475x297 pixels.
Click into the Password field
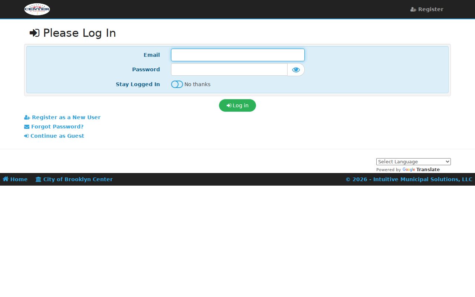(x=229, y=69)
